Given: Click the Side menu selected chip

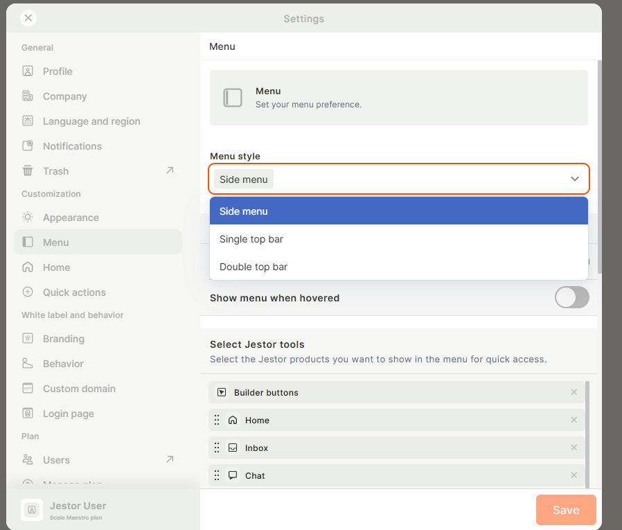Looking at the screenshot, I should coord(244,179).
